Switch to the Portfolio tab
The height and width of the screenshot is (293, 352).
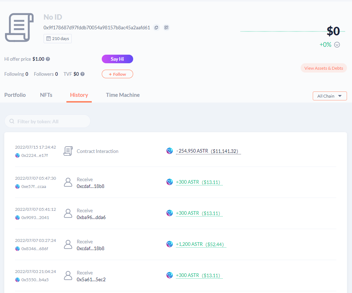point(15,95)
